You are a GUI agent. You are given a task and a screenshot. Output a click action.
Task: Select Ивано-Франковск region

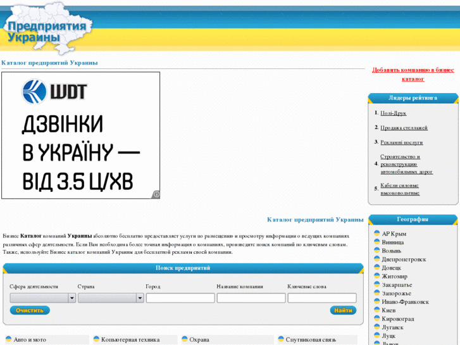tap(405, 302)
